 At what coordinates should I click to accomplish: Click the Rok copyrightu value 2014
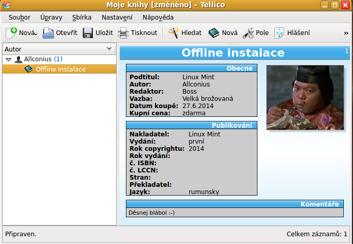click(196, 149)
